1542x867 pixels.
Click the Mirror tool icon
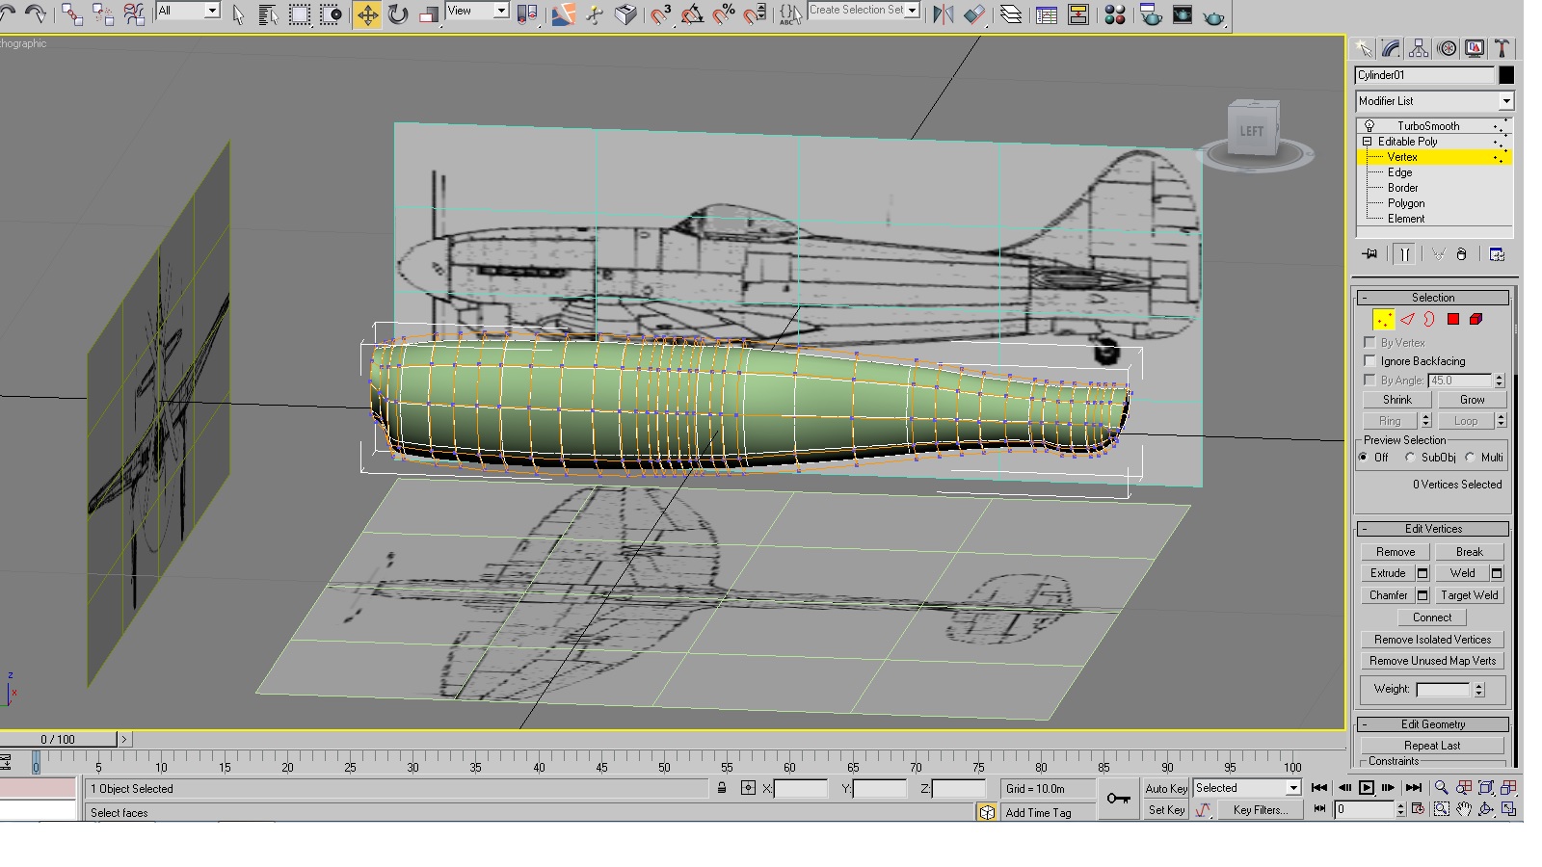[x=944, y=14]
